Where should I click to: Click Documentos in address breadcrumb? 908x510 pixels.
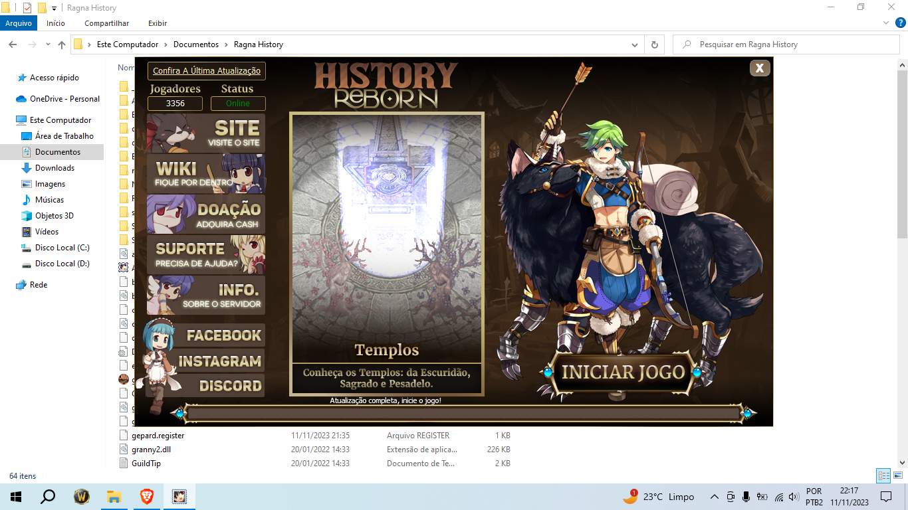click(196, 44)
